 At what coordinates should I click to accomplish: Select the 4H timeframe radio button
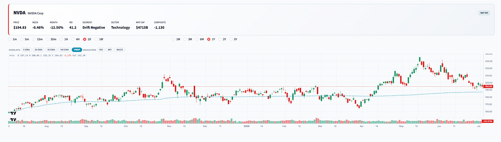(73, 39)
